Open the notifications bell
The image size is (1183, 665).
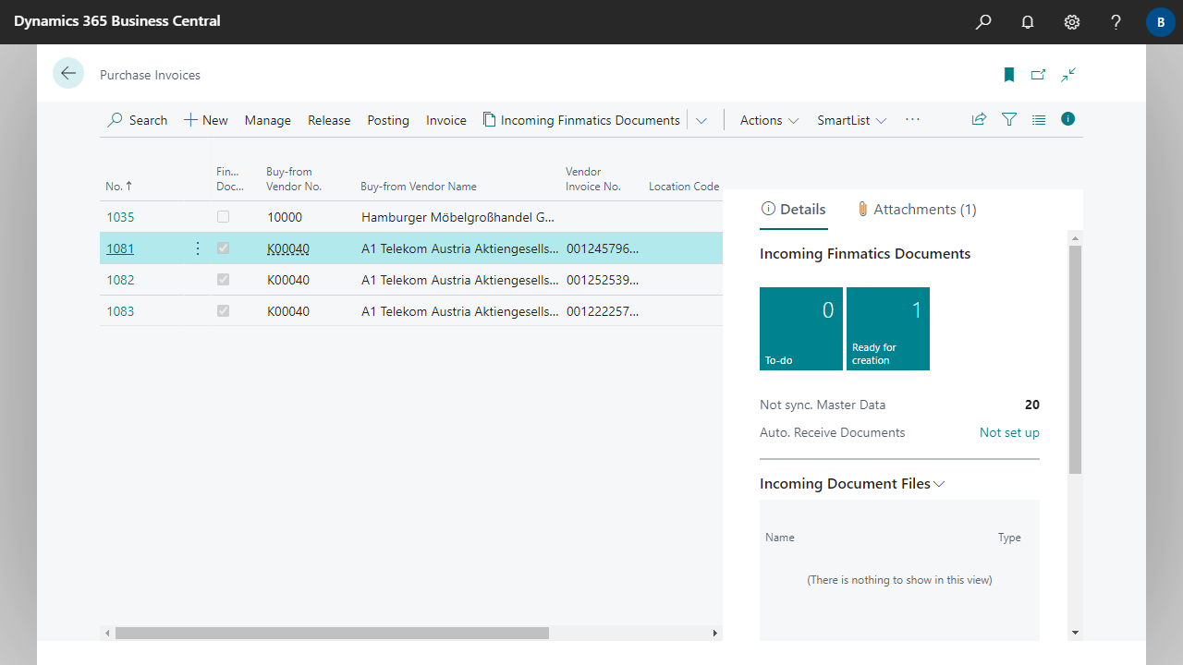(1028, 22)
